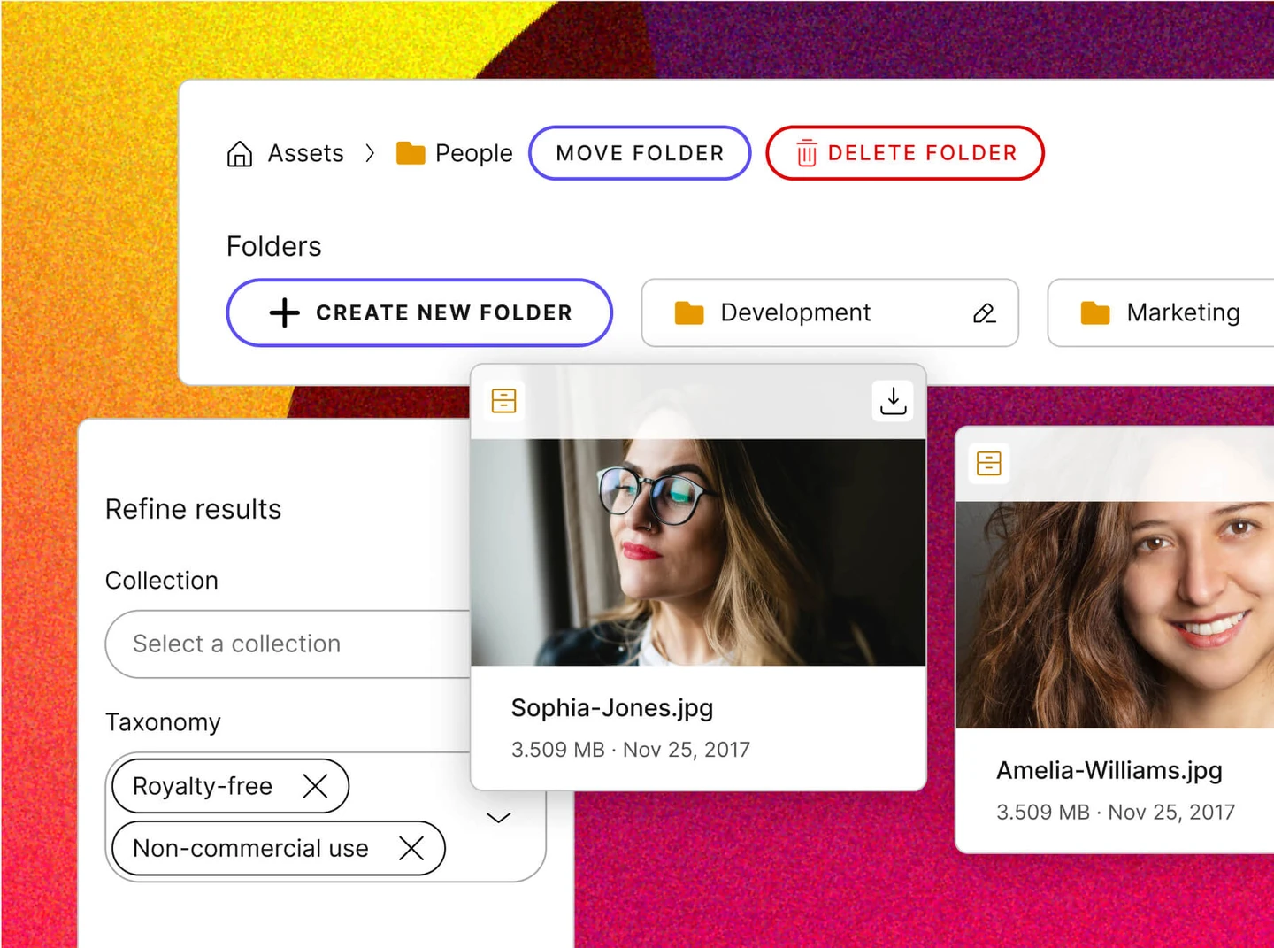Open the Select a collection dropdown

tap(288, 644)
